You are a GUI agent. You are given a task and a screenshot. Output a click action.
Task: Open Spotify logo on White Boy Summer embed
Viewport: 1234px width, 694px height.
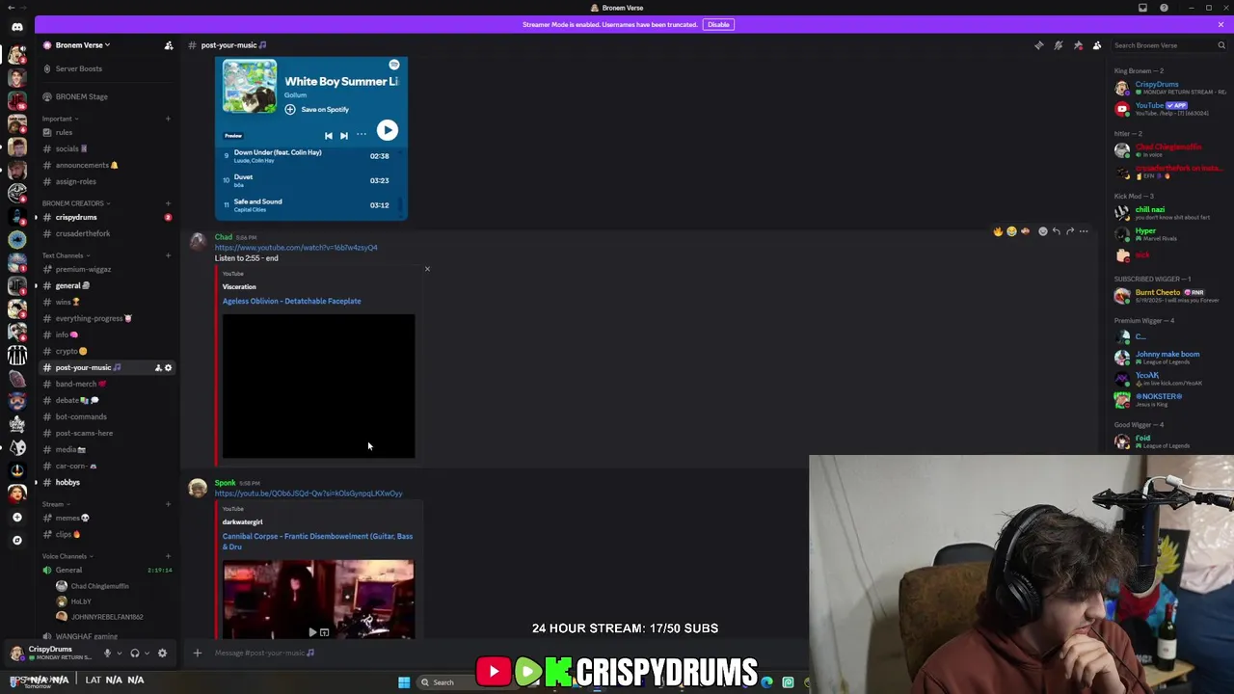coord(393,65)
